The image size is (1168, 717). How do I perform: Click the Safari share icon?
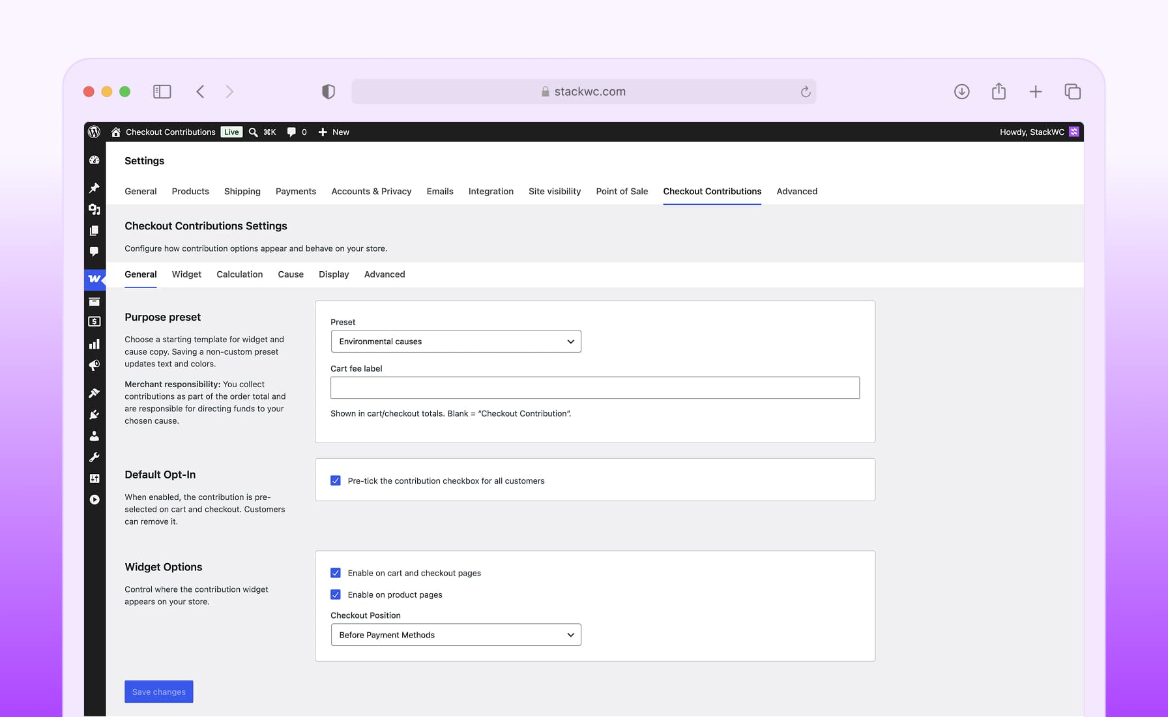click(999, 91)
